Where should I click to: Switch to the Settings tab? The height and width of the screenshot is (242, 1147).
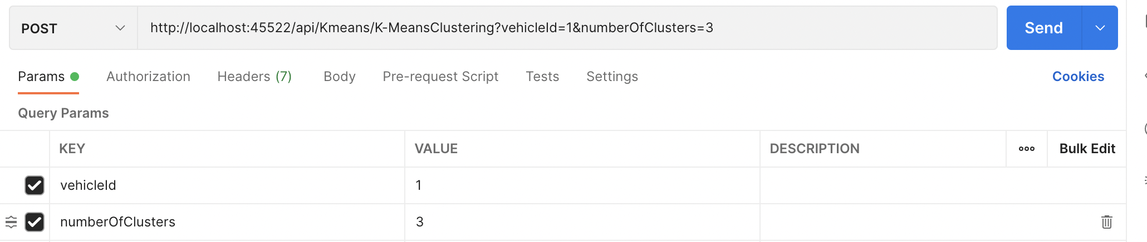click(612, 77)
